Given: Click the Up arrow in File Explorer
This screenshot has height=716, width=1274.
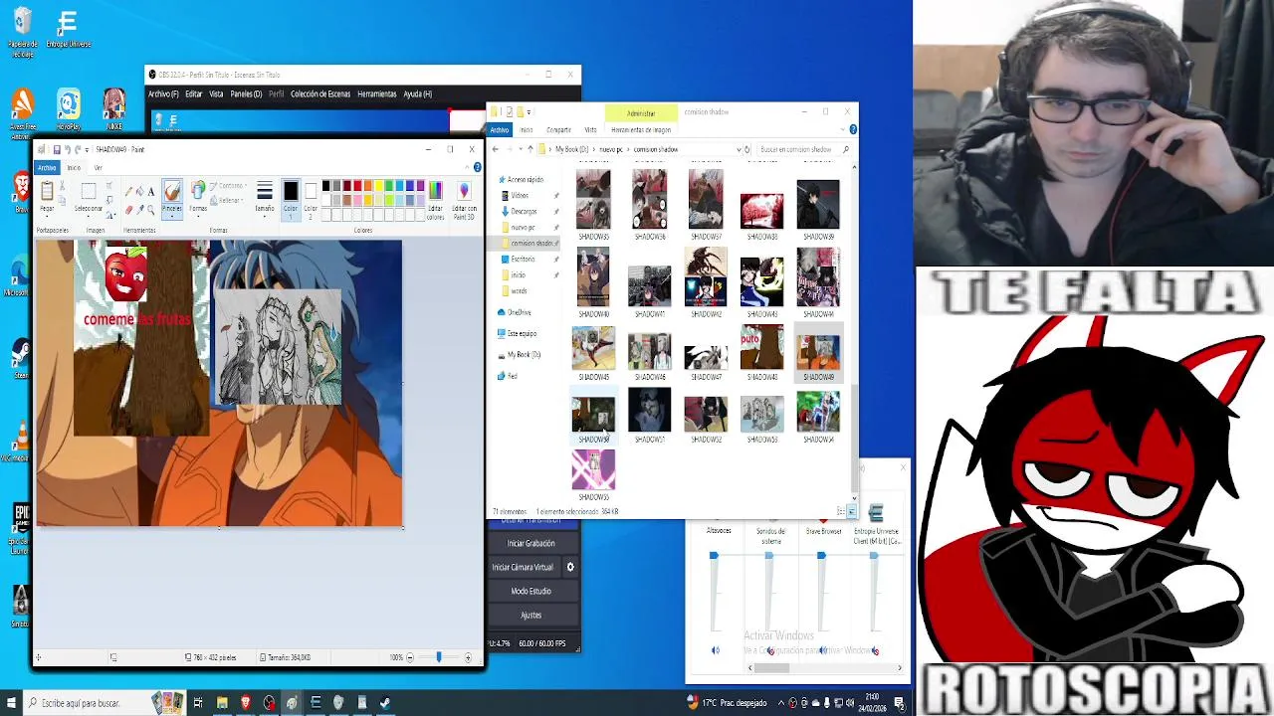Looking at the screenshot, I should click(531, 149).
